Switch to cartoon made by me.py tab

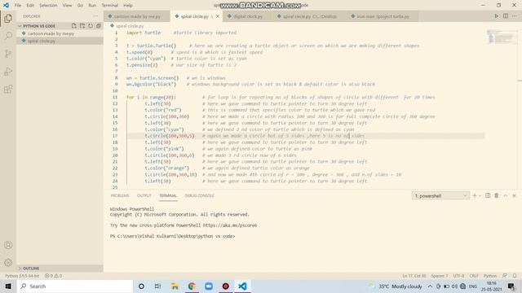coord(137,16)
